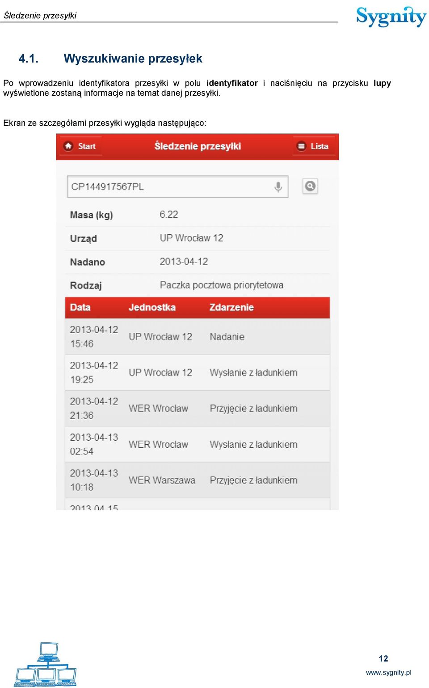429x688 pixels.
Task: Click UP Wrocław 12 office value
Action: [191, 238]
